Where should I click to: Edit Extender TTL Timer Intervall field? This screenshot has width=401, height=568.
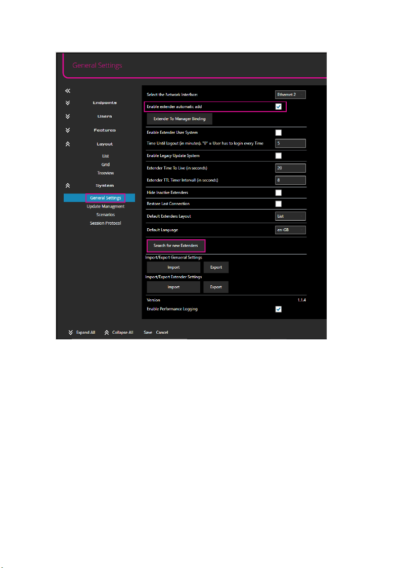tap(290, 180)
